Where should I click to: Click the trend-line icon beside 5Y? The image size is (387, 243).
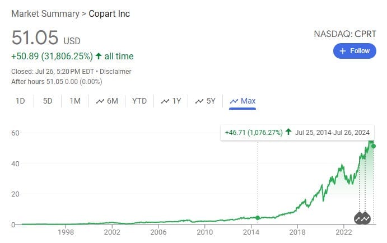tap(199, 101)
